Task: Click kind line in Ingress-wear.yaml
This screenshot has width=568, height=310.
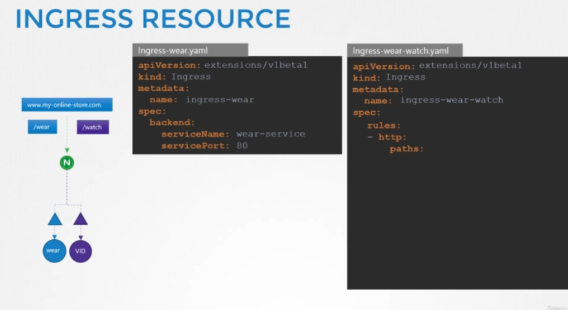Action: coord(174,77)
